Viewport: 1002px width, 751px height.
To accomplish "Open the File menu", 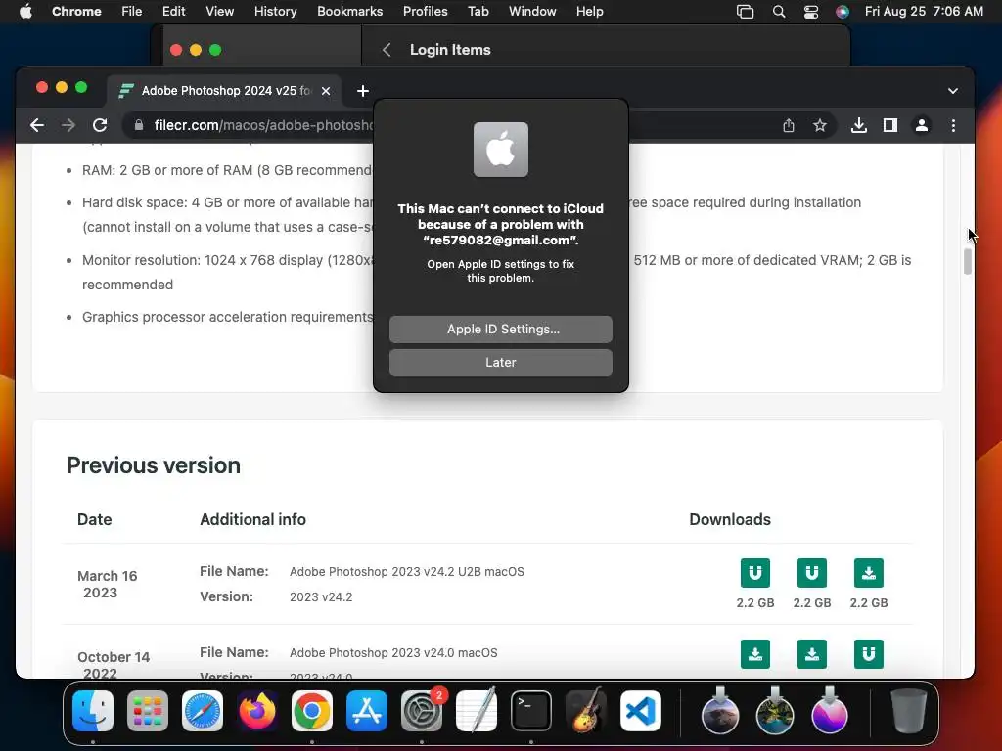I will point(132,11).
